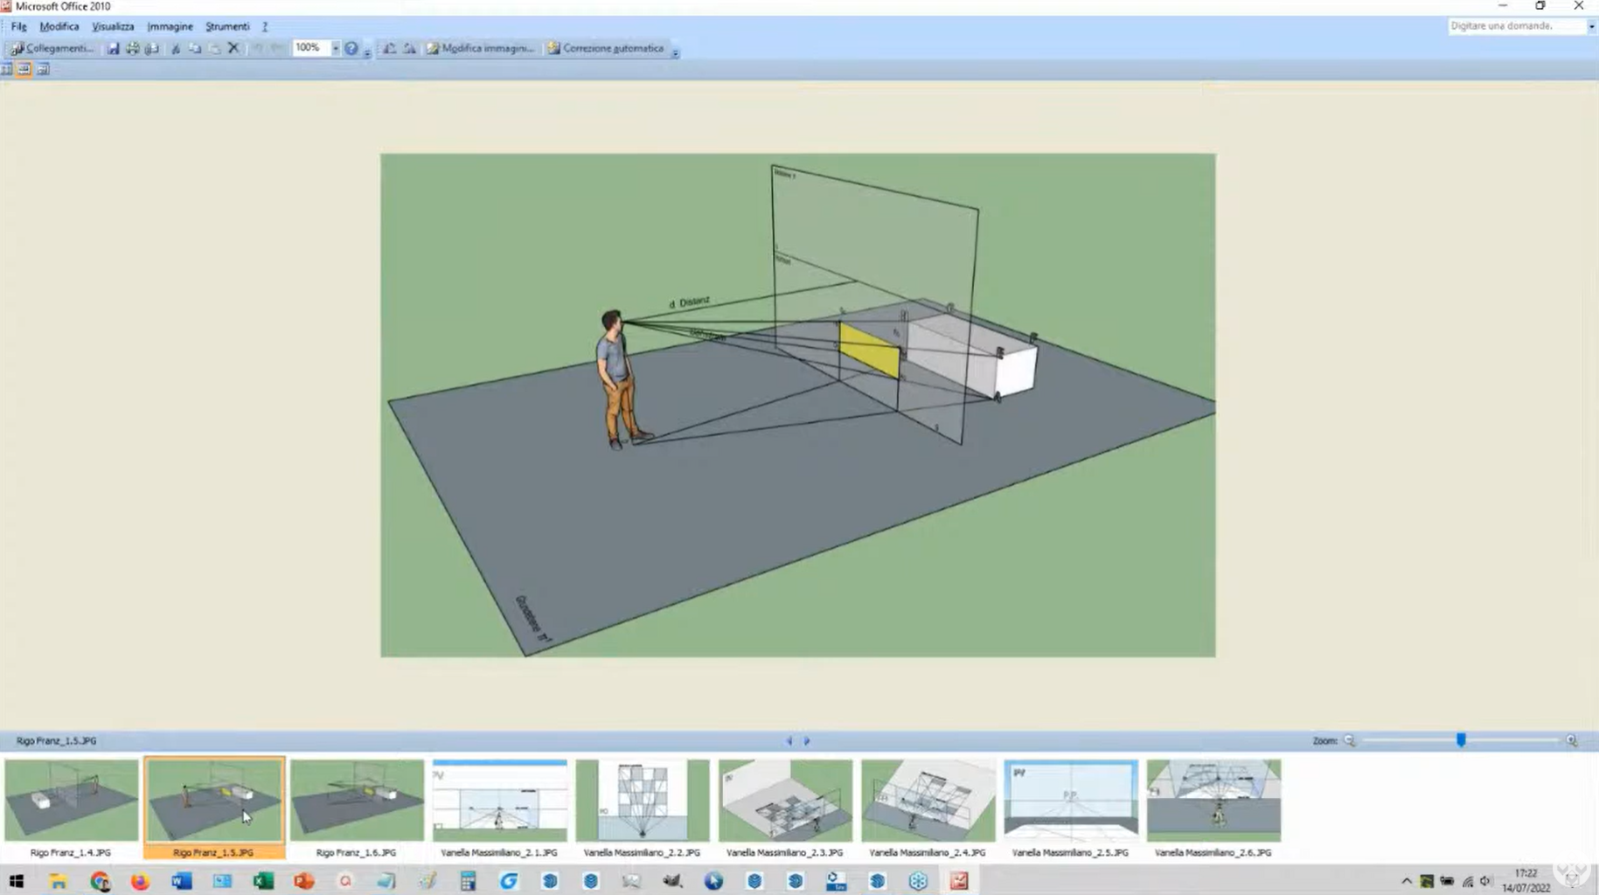Screen dimensions: 1599x895
Task: Click the 'Correzione automatica' button
Action: (x=605, y=49)
